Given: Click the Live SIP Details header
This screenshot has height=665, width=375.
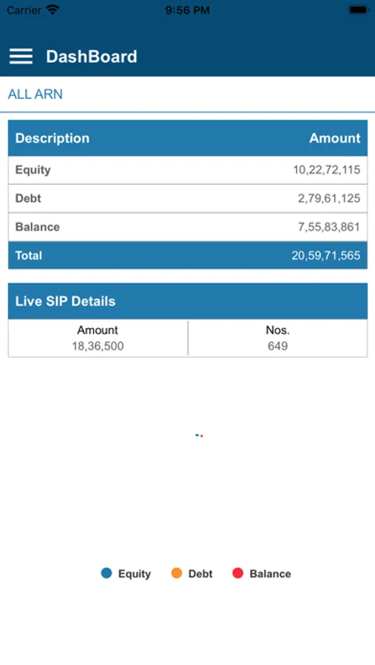Looking at the screenshot, I should [65, 301].
